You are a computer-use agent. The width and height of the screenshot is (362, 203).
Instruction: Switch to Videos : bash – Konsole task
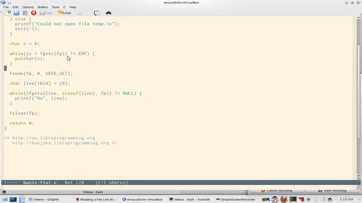189,199
